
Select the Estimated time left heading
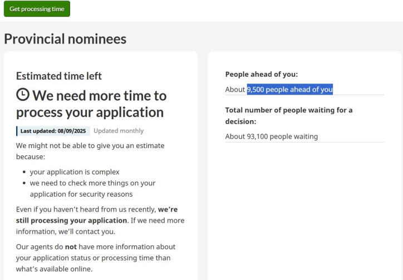click(59, 76)
